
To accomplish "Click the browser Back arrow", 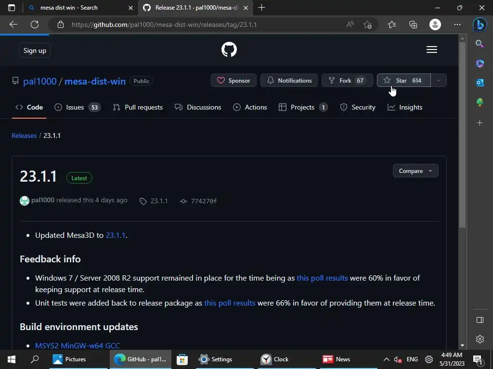I will [x=13, y=25].
